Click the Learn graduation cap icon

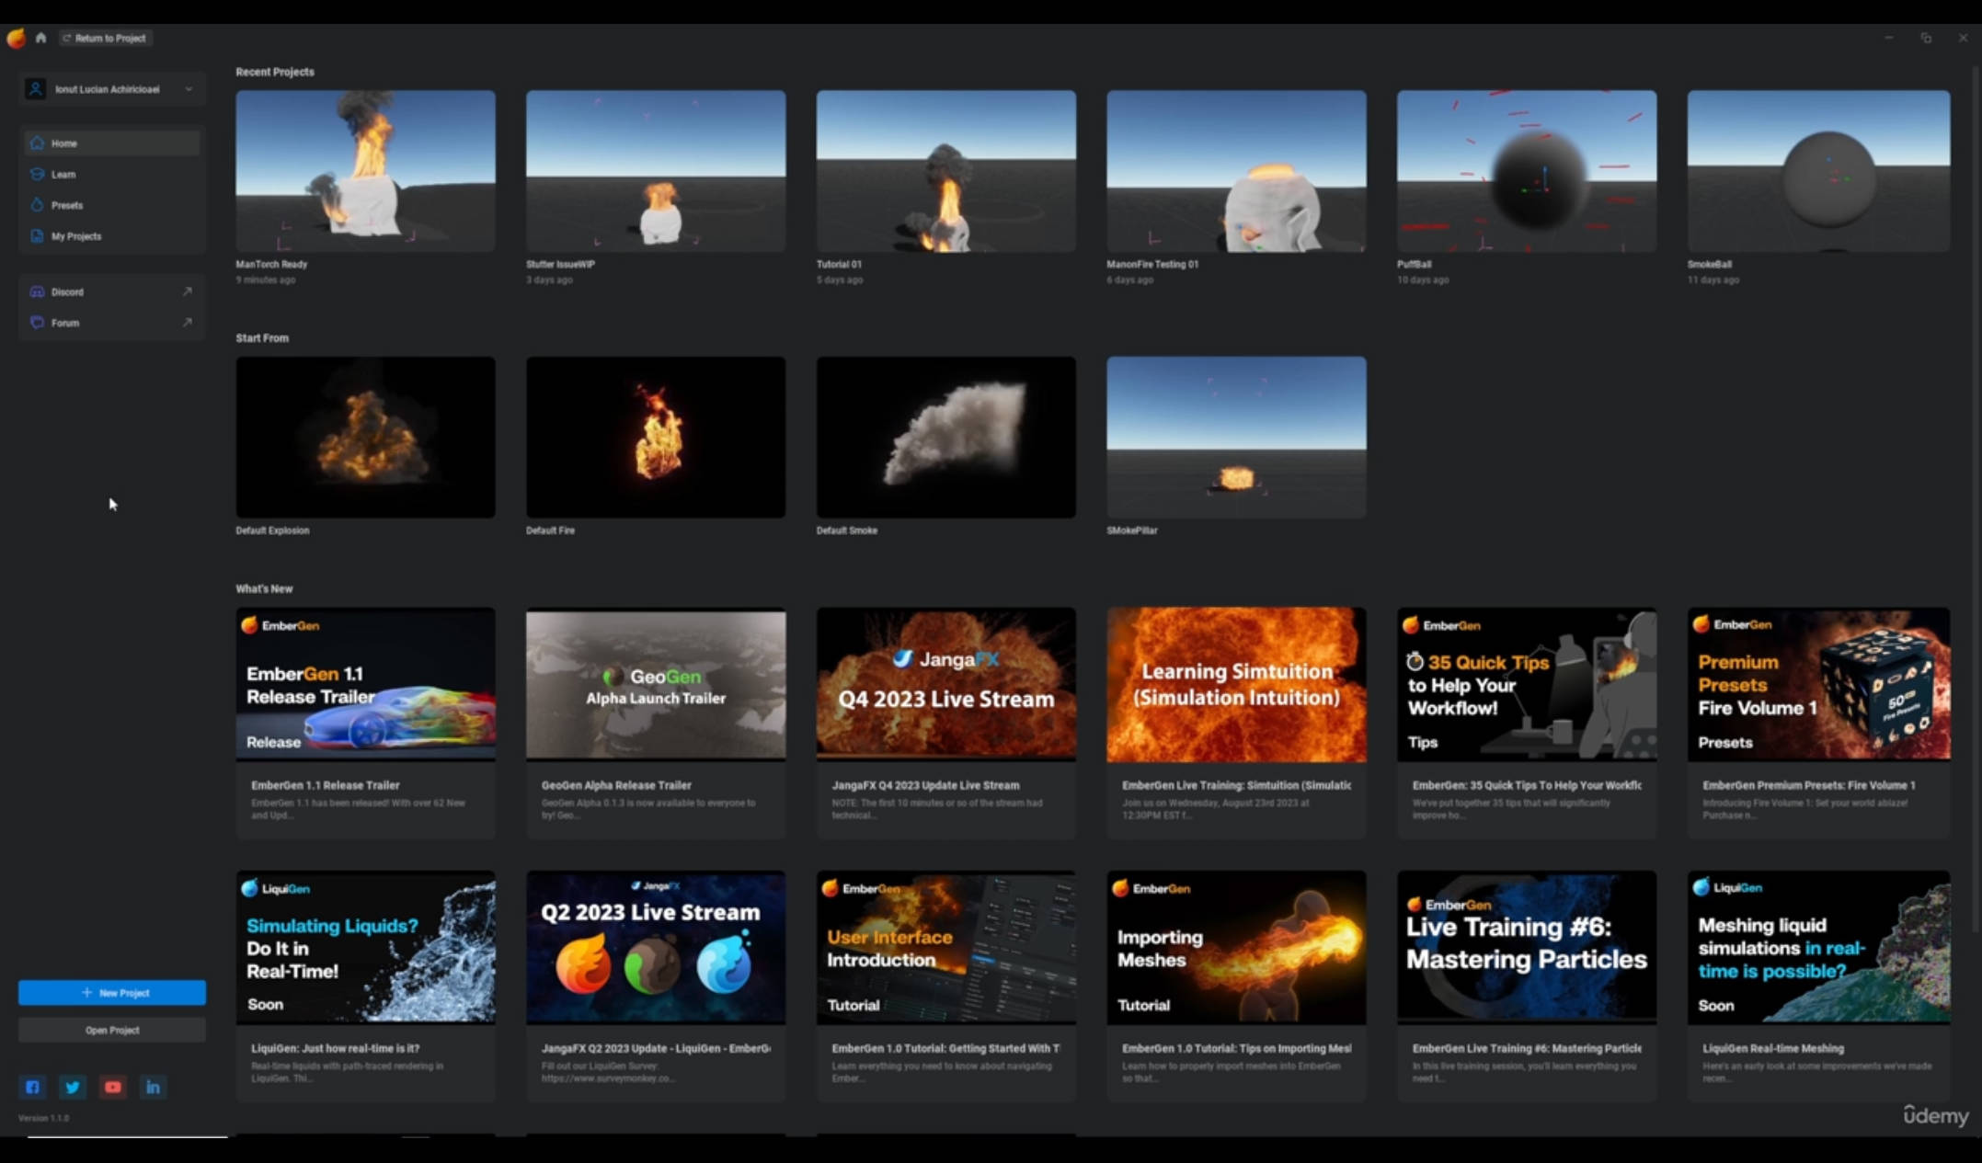pyautogui.click(x=37, y=174)
